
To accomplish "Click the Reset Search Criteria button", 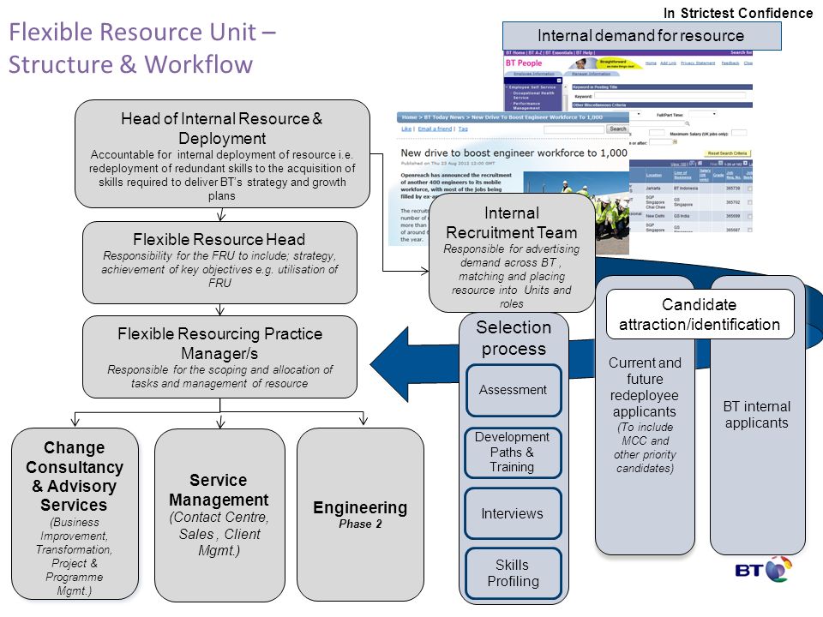I will click(x=727, y=153).
